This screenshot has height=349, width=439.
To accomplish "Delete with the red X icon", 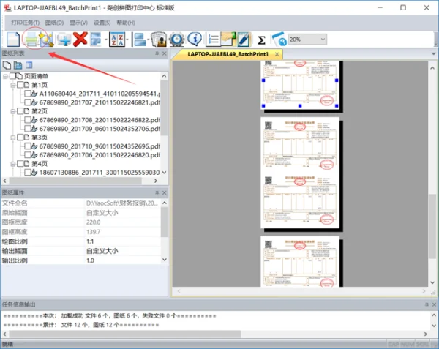I will click(x=80, y=40).
